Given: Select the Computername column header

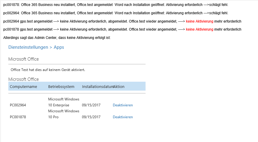Looking at the screenshot, I should click(23, 86).
